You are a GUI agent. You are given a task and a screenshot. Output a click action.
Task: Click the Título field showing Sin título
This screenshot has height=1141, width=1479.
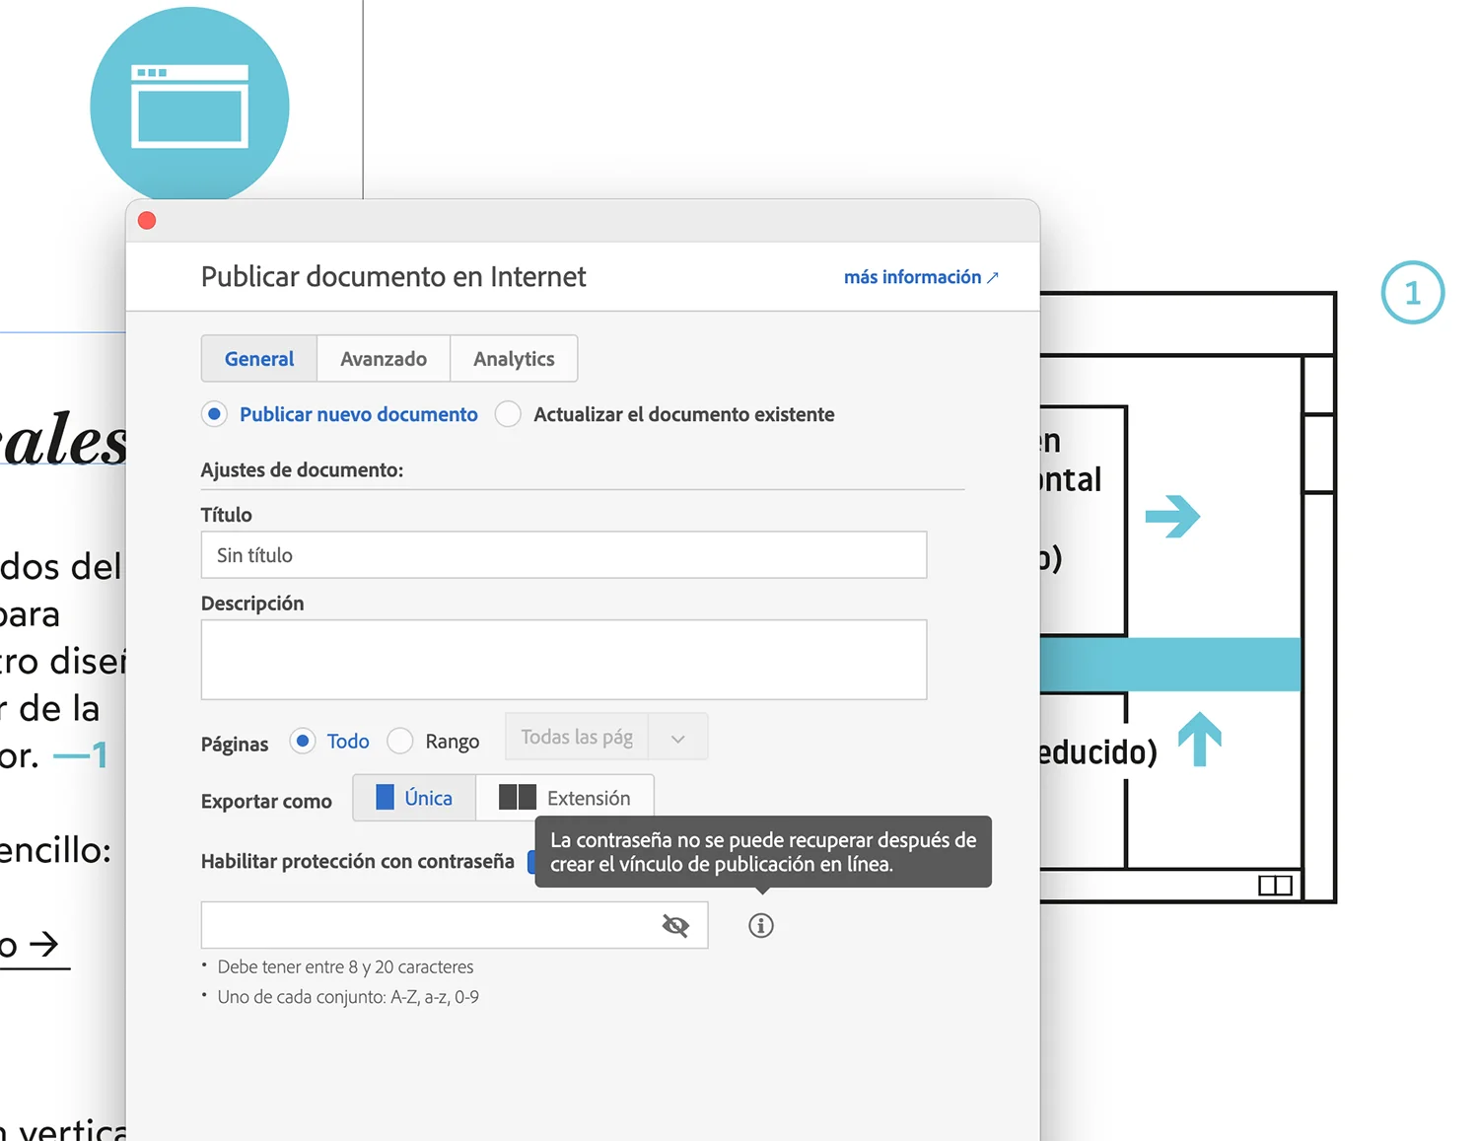[x=563, y=555]
